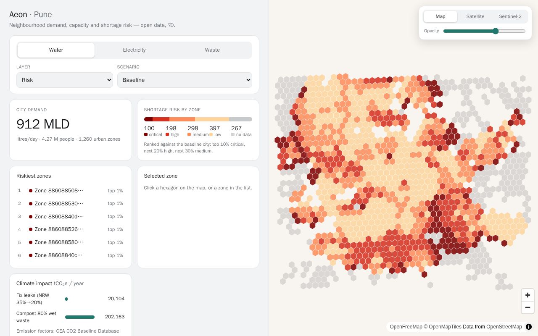Click the 912 MLD city demand value
Image resolution: width=538 pixels, height=336 pixels.
pyautogui.click(x=43, y=124)
